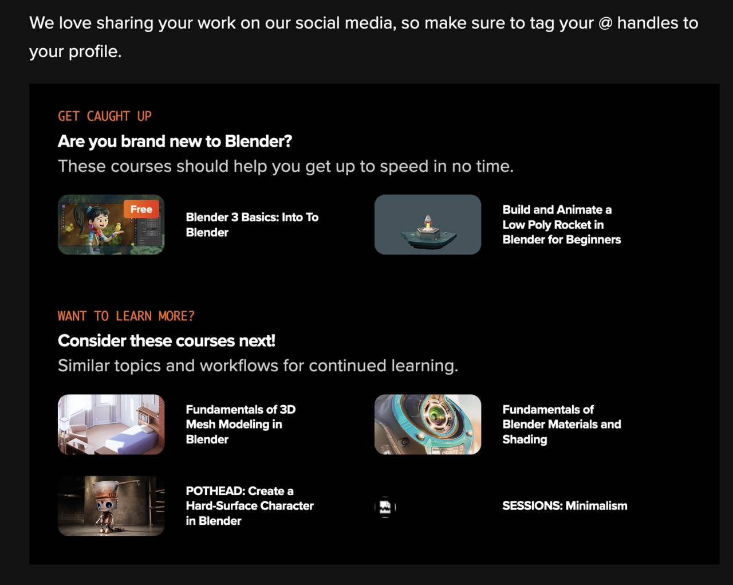Click the 'Are you brand new to Blender?' heading
The image size is (733, 585).
click(175, 141)
